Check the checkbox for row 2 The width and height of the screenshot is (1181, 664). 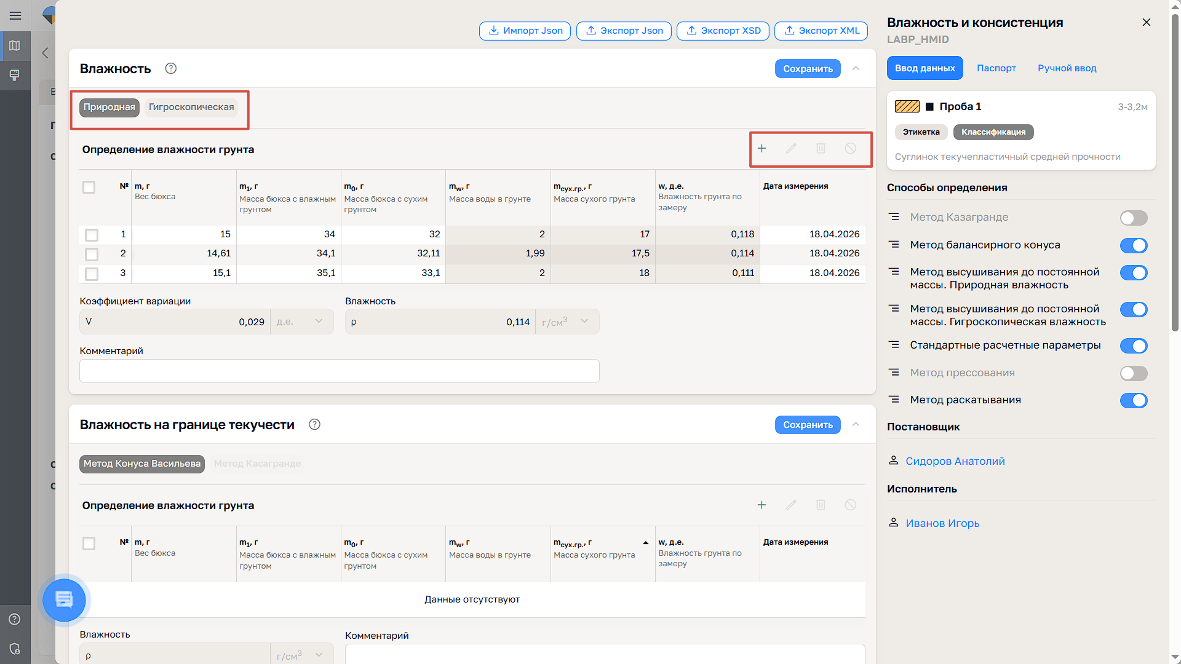coord(92,254)
